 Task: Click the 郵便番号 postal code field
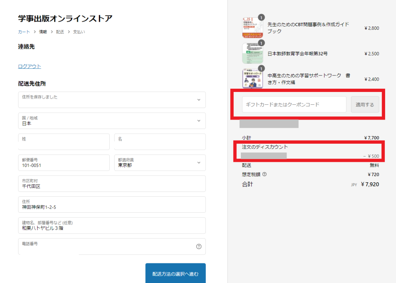[x=64, y=163]
